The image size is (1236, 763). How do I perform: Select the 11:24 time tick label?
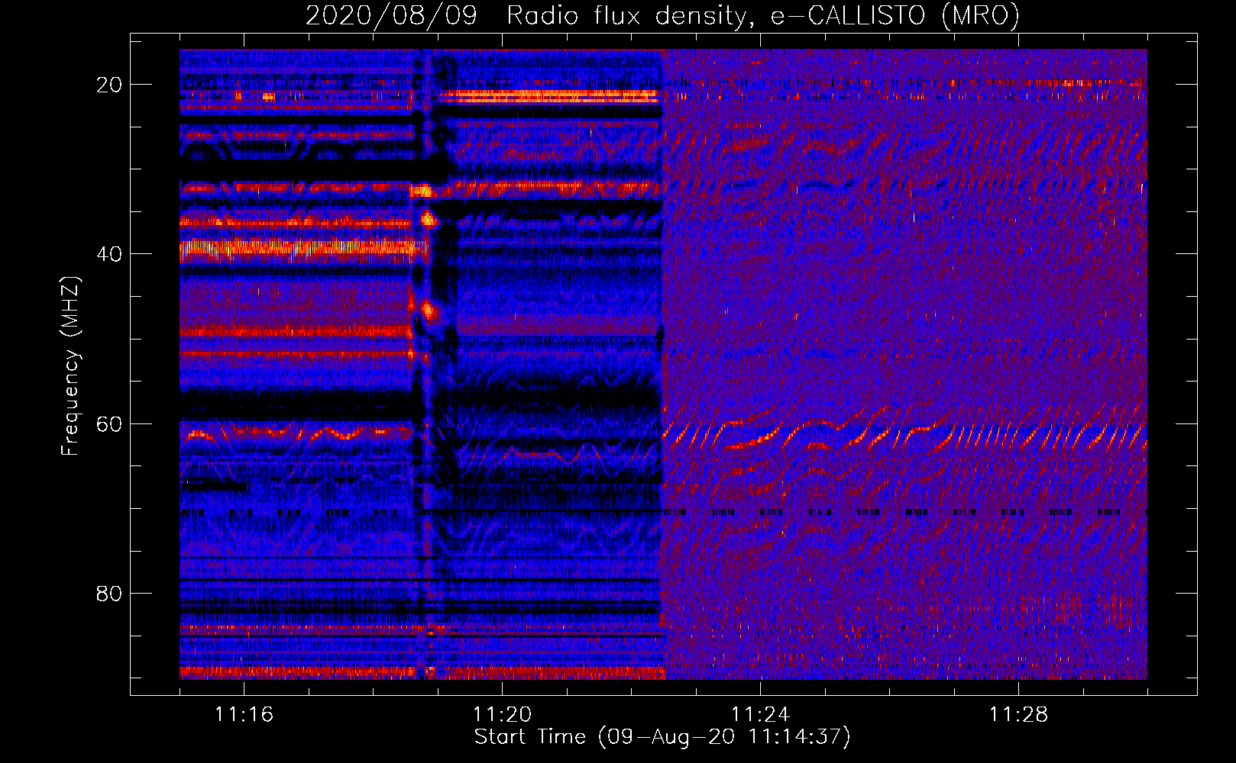tap(760, 714)
